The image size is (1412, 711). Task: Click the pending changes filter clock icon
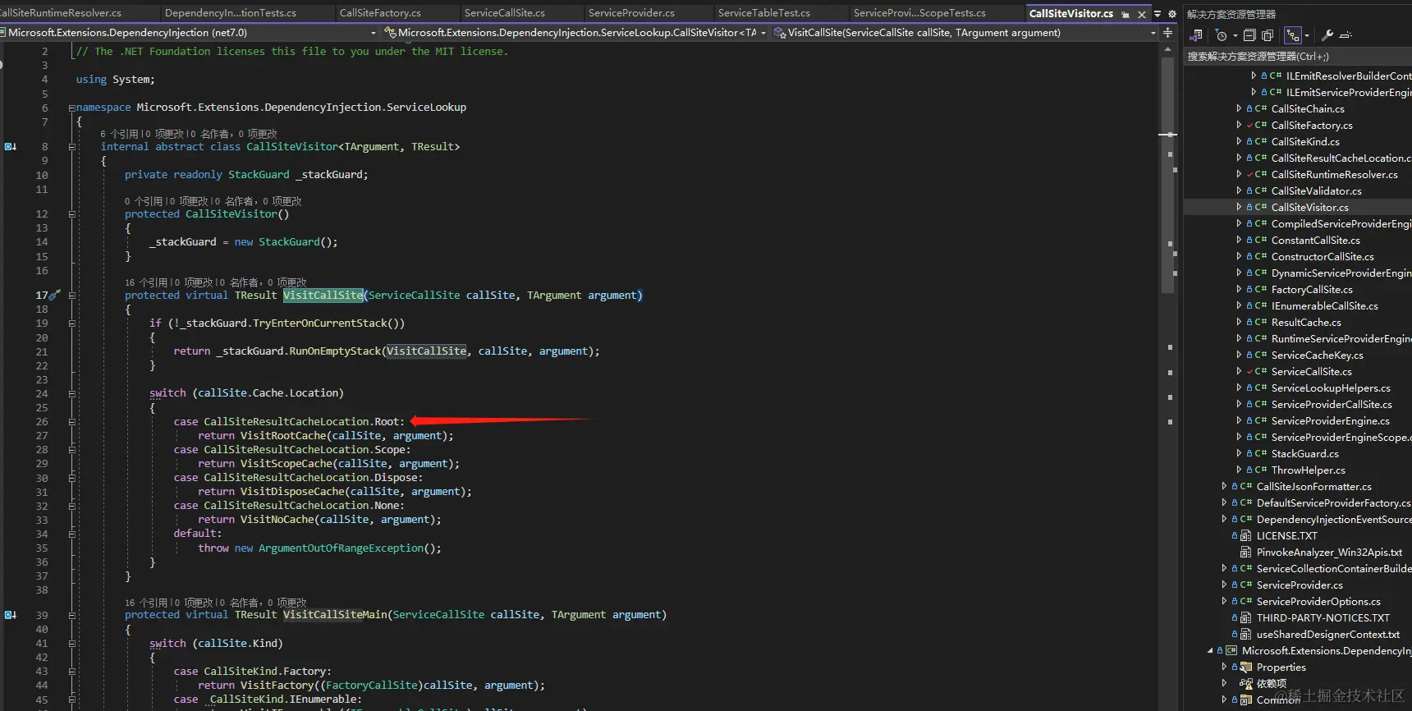[1222, 35]
